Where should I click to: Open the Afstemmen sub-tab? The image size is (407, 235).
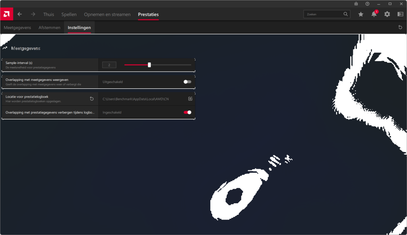click(49, 28)
